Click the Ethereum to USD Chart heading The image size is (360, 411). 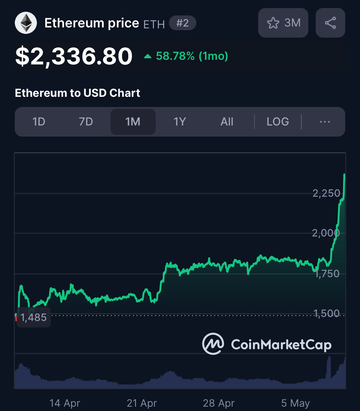(78, 93)
